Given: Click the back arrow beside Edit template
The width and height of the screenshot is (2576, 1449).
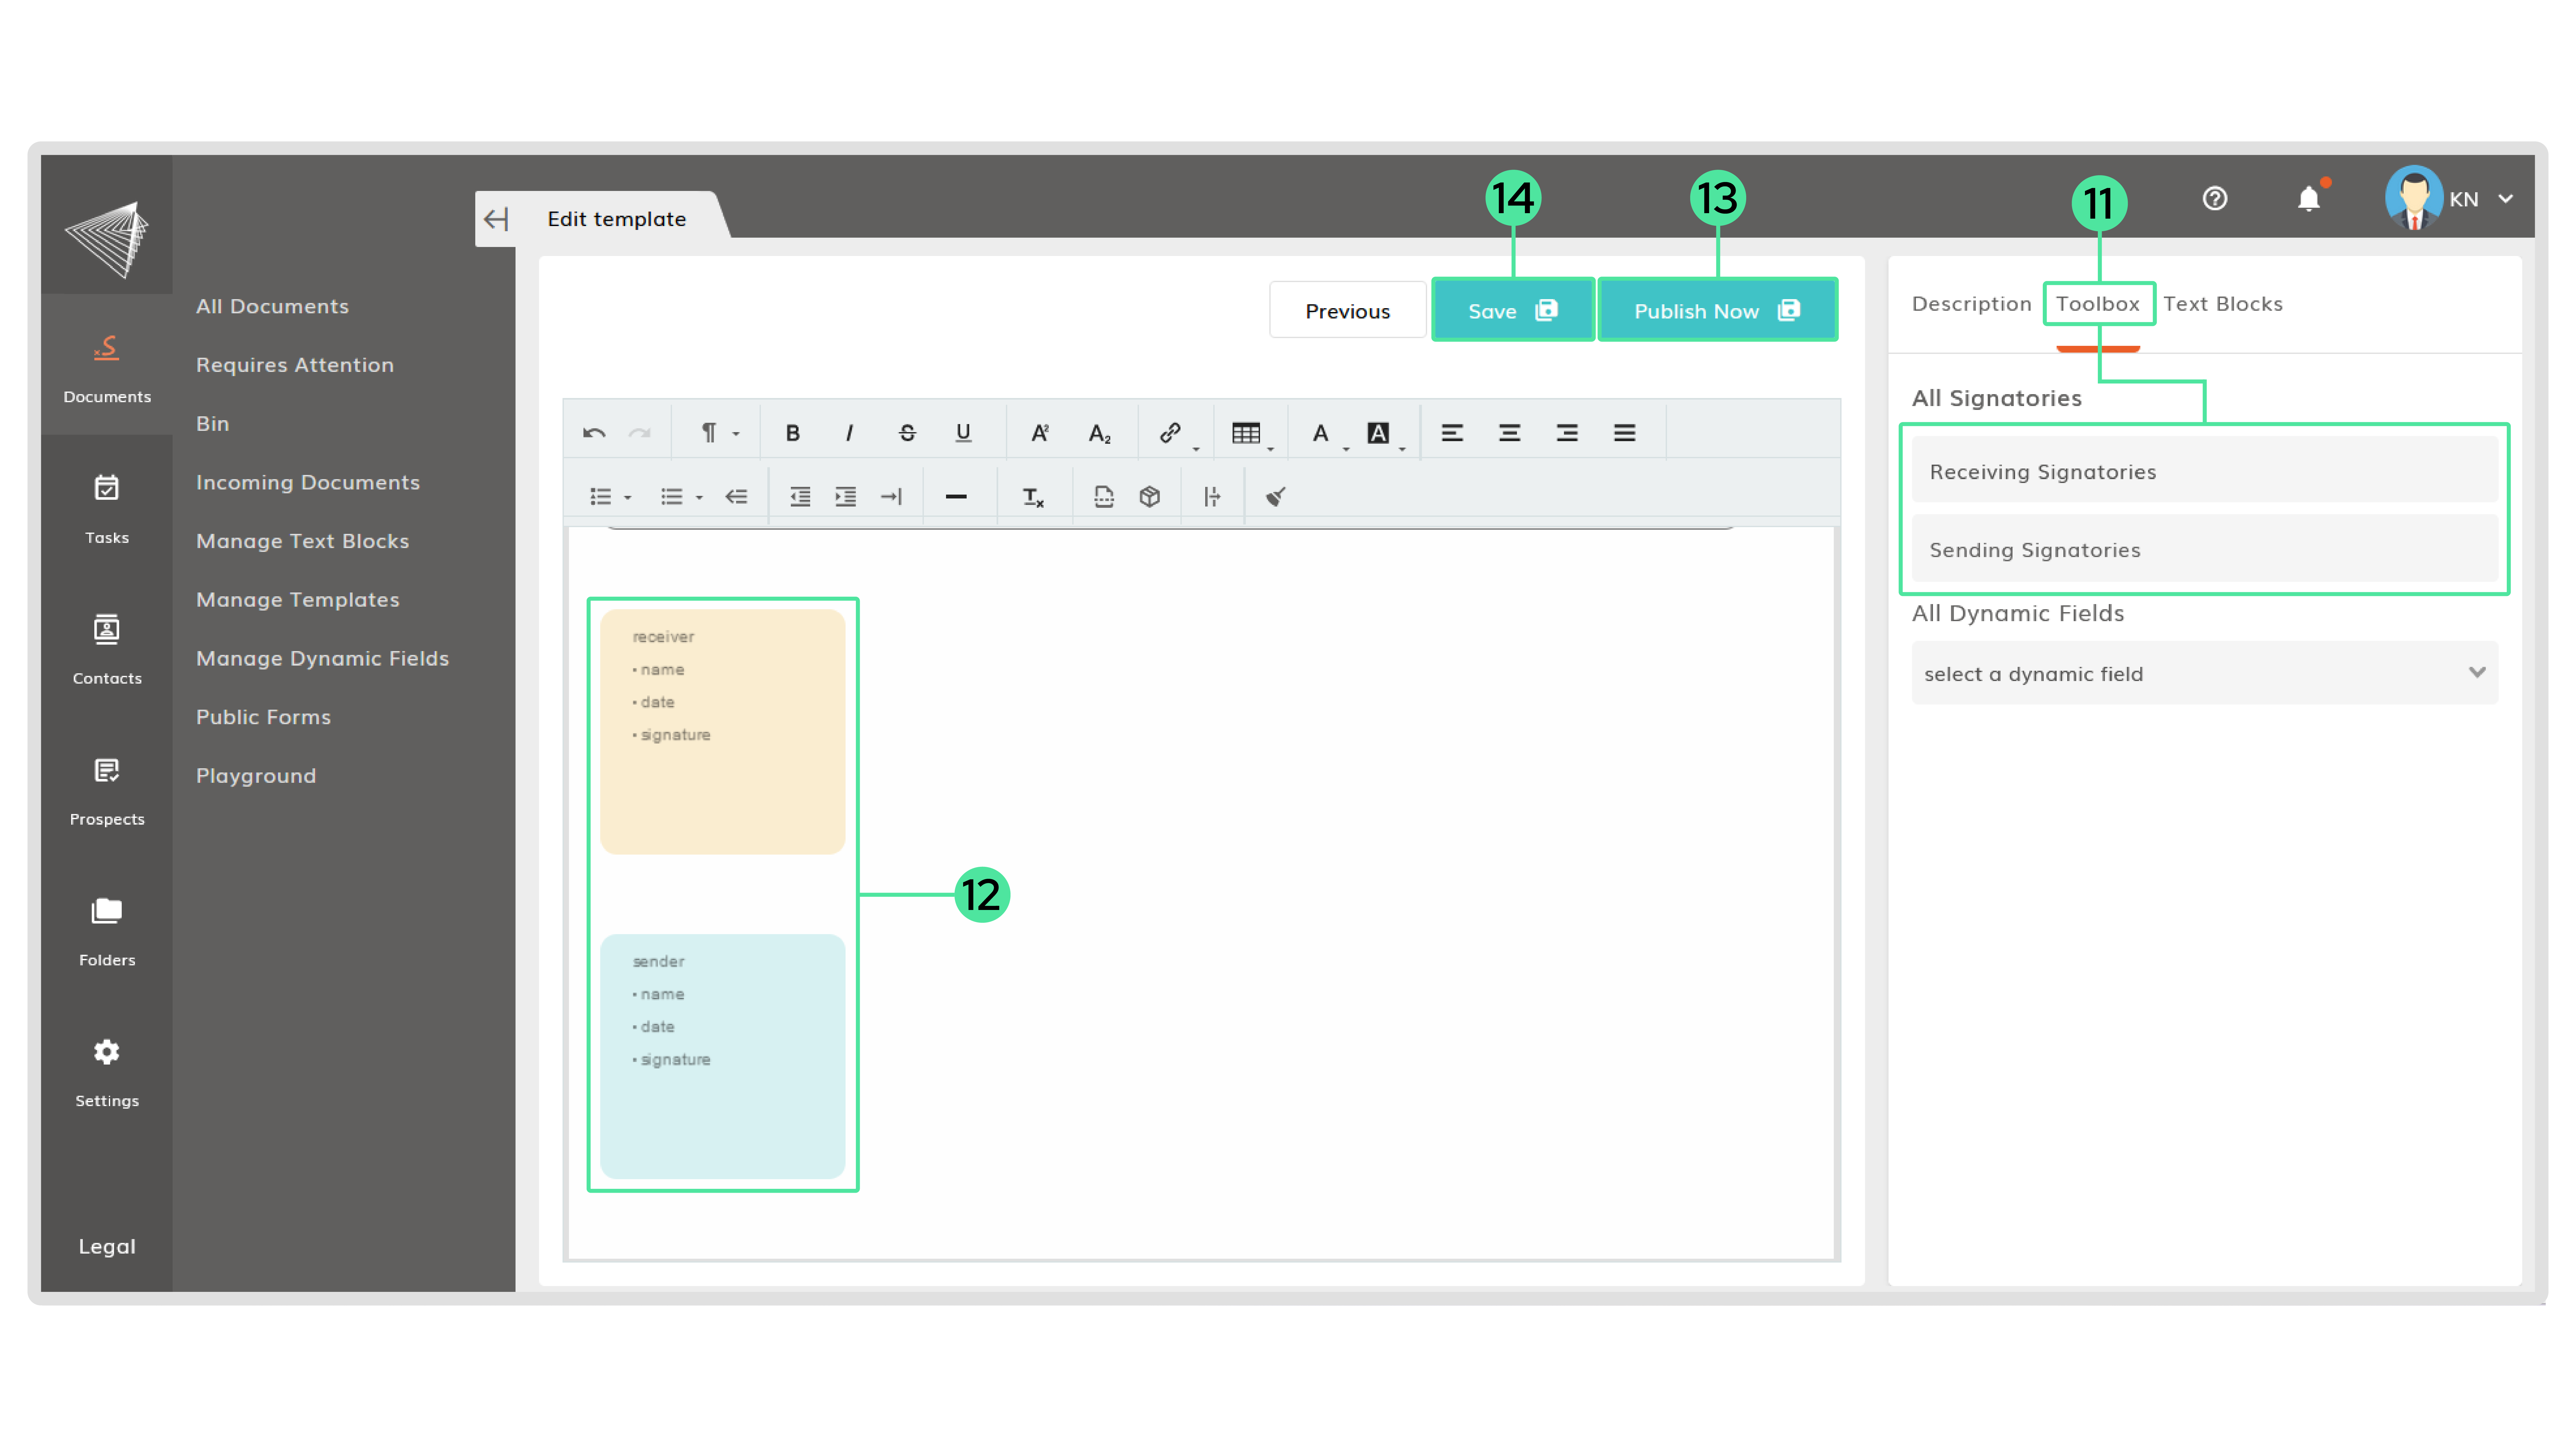Looking at the screenshot, I should (x=496, y=219).
